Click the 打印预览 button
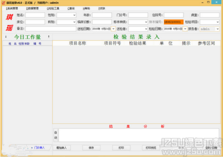This screenshot has width=223, height=157. (151, 148)
